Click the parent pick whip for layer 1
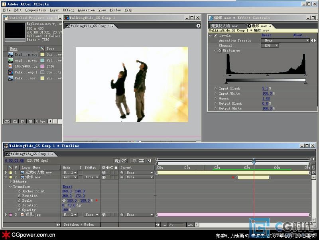Viewport: 319px width, 240px height. point(122,173)
